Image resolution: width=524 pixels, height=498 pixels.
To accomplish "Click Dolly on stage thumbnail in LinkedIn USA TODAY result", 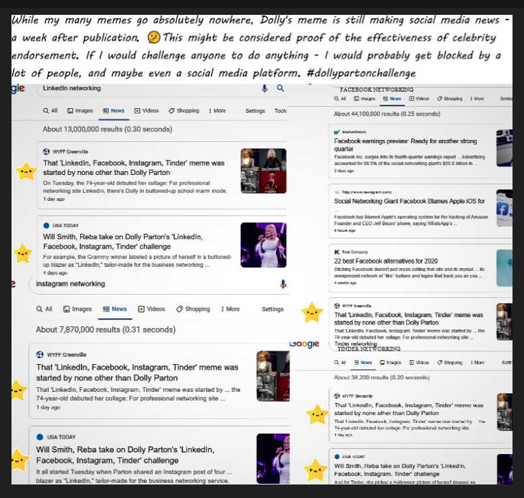I will [x=263, y=245].
